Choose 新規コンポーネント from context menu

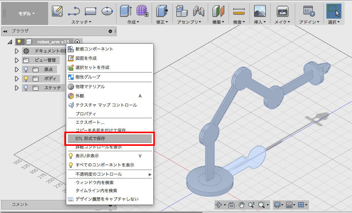coord(110,49)
